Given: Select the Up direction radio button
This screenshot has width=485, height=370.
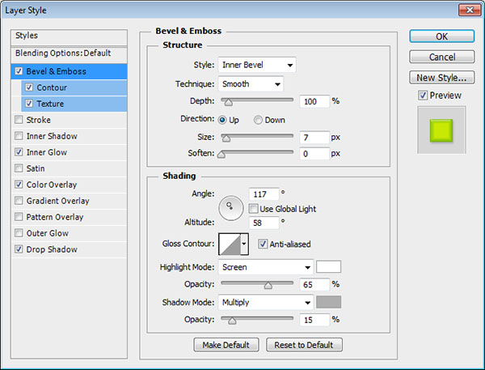Looking at the screenshot, I should [x=222, y=120].
